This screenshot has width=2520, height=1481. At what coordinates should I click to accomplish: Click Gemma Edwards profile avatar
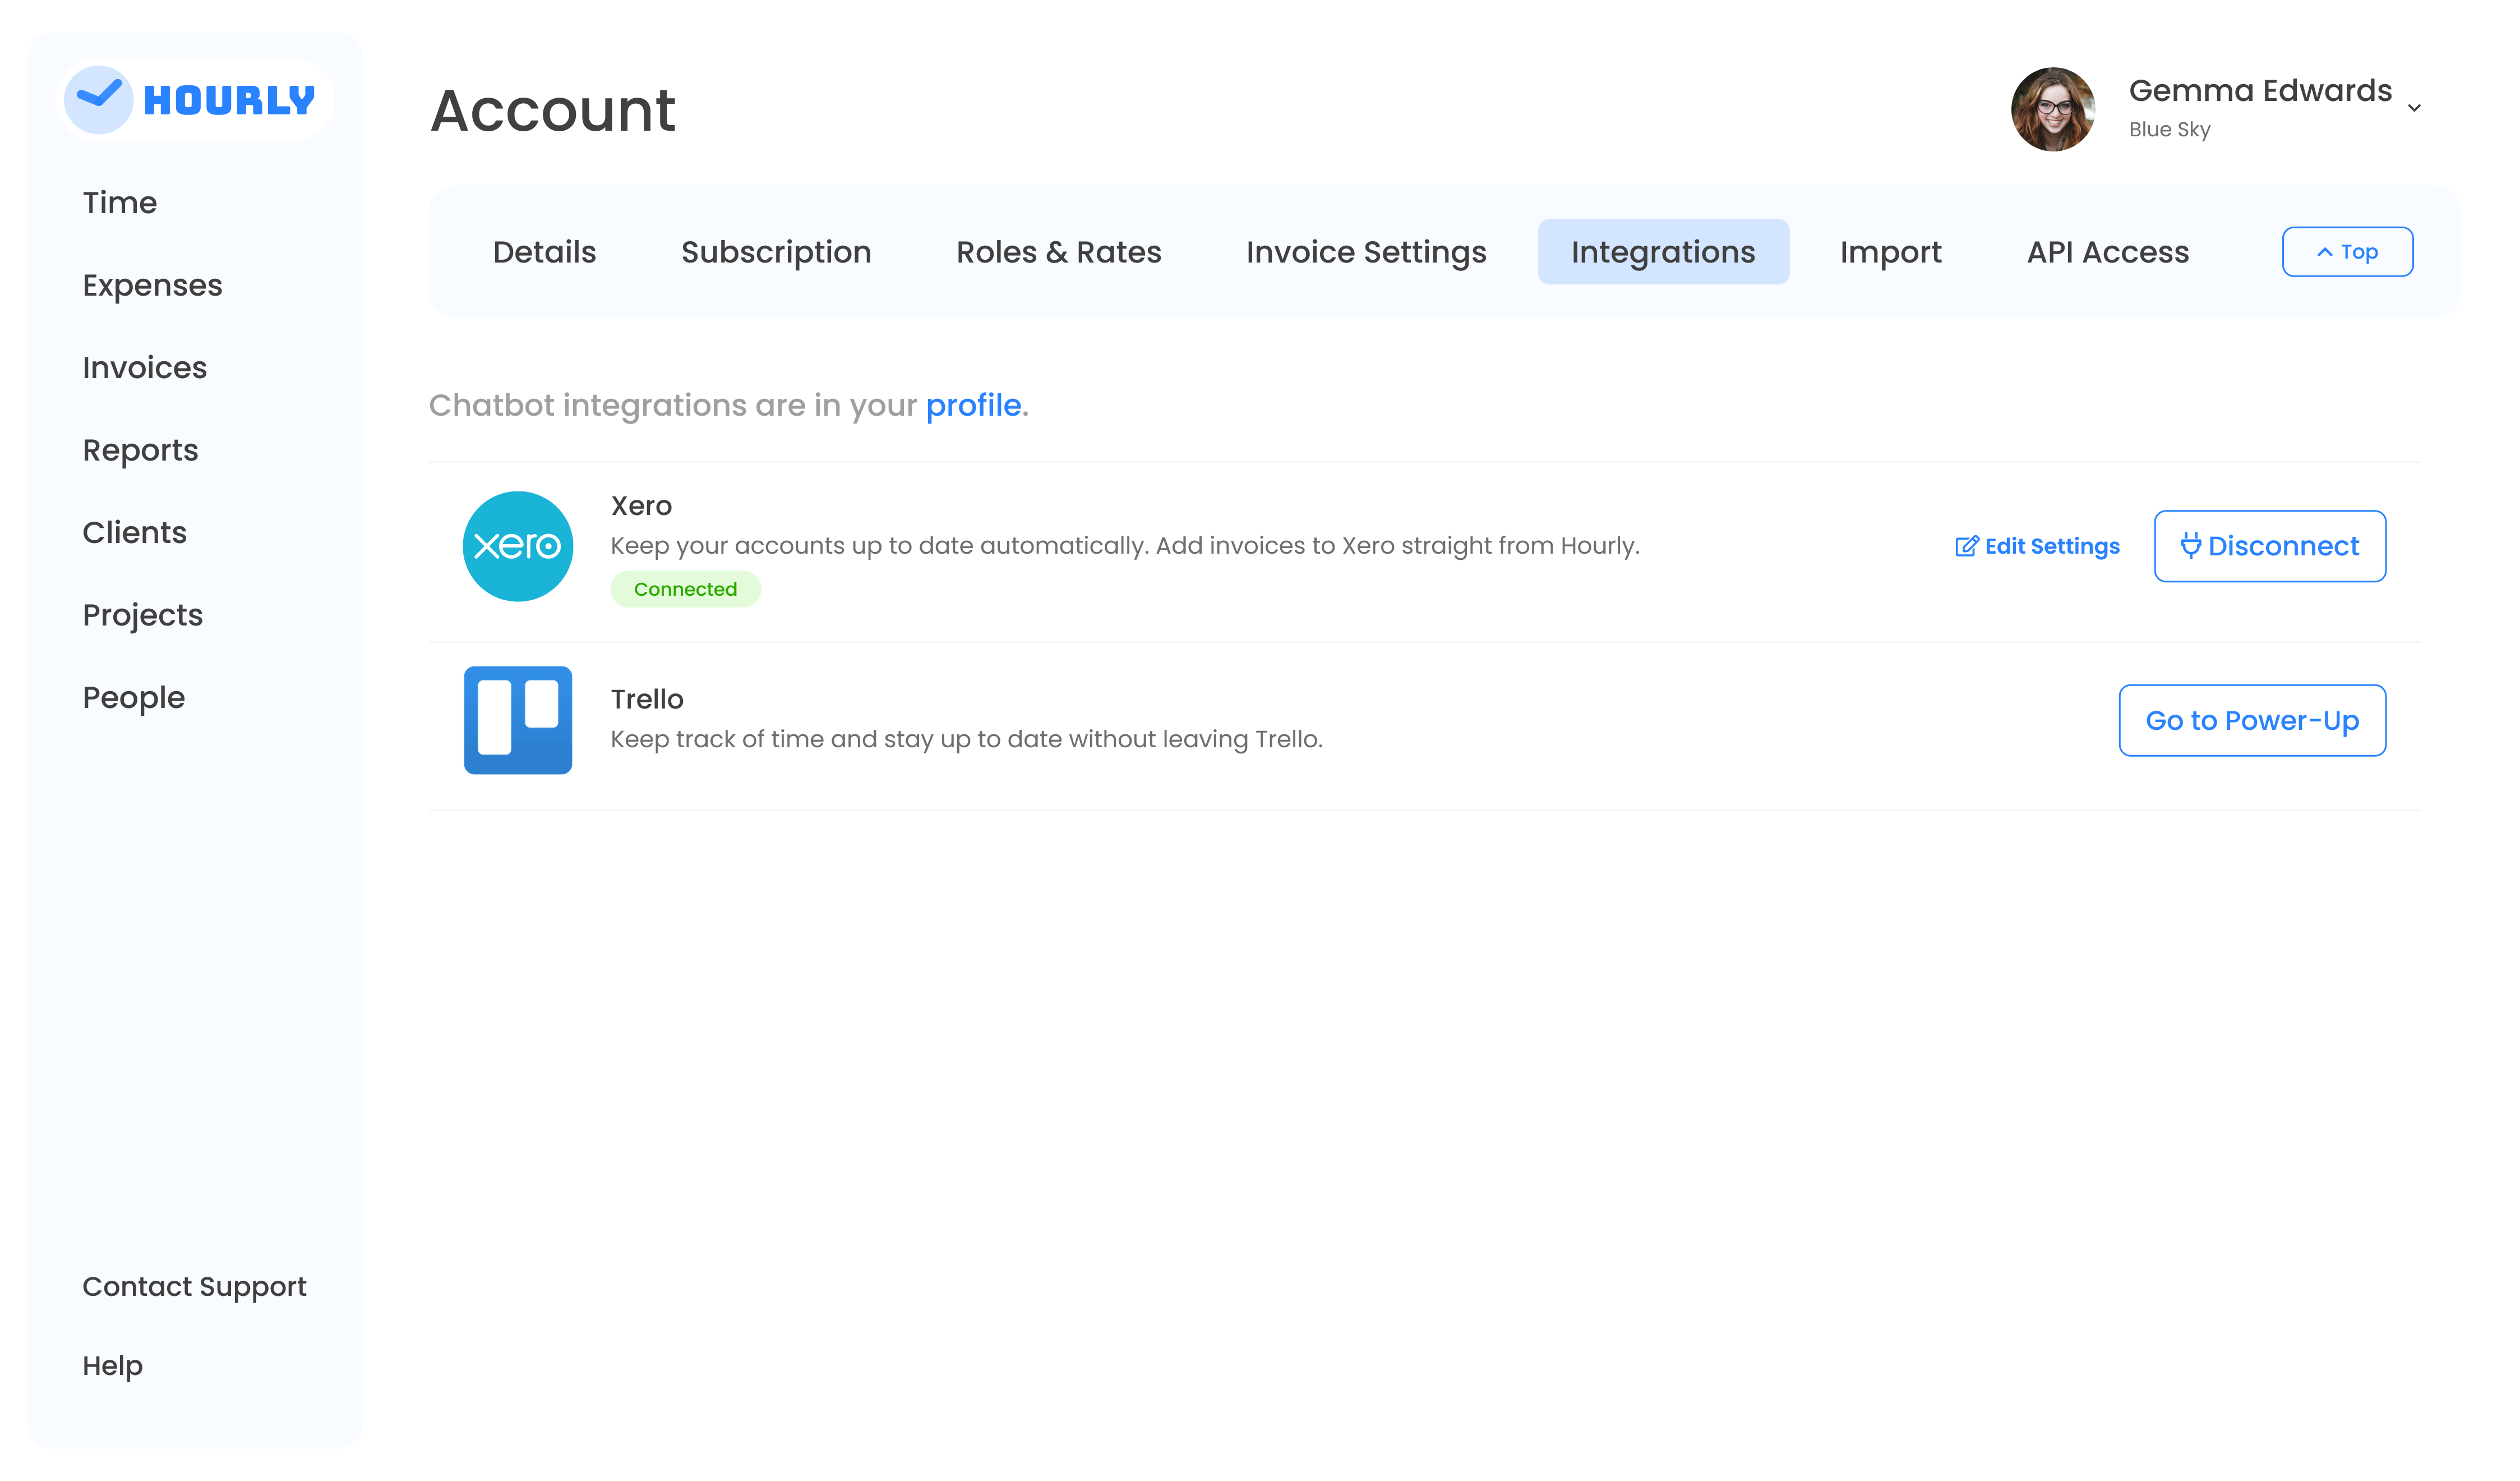click(2052, 109)
